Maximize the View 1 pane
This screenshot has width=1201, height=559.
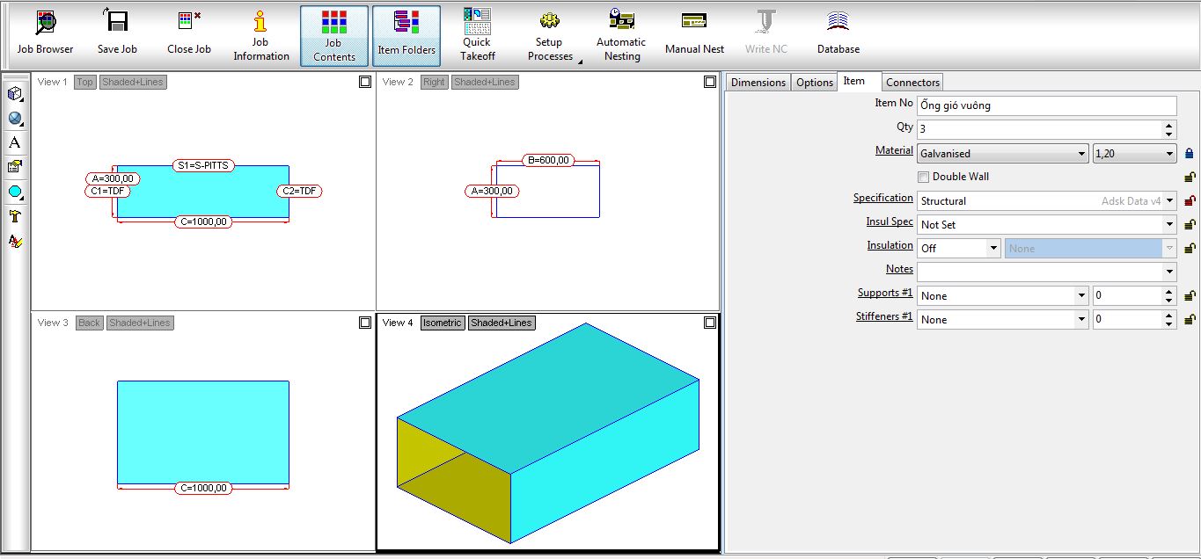[x=365, y=82]
